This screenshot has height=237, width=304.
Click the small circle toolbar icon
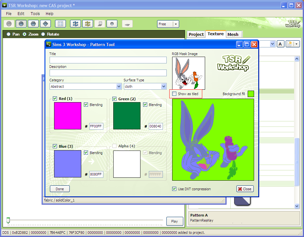click(x=112, y=24)
